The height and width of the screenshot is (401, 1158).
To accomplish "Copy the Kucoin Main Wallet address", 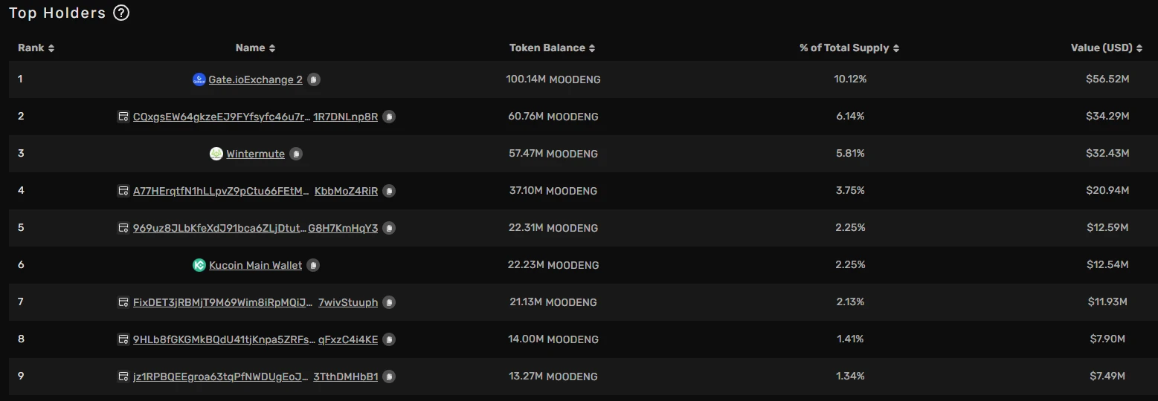I will (x=314, y=265).
